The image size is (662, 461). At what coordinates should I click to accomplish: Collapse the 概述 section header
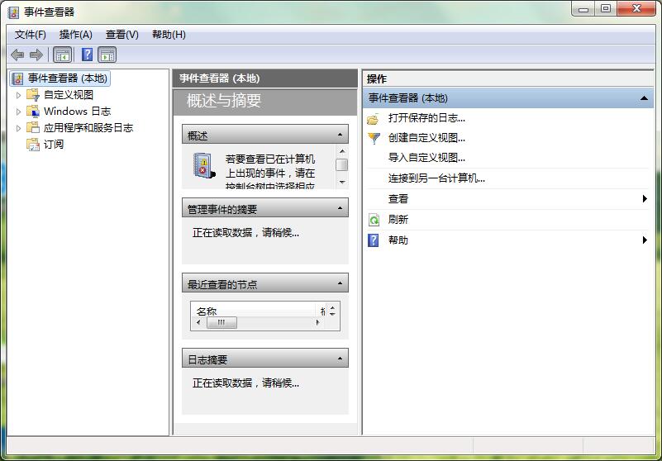[x=340, y=135]
